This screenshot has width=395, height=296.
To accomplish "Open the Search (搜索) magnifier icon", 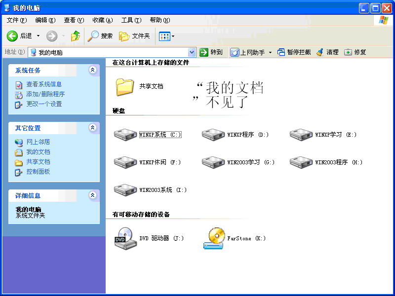I will click(x=93, y=36).
